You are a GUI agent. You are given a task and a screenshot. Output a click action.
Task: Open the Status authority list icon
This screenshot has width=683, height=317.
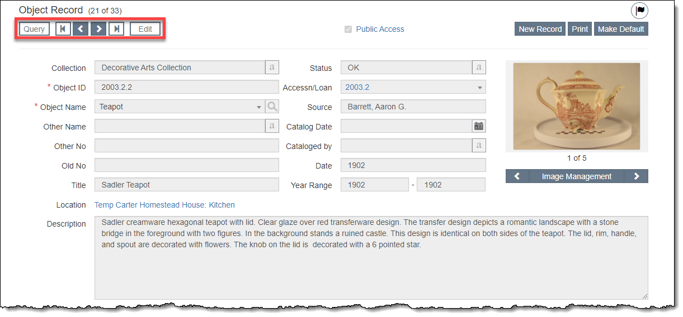(x=479, y=68)
